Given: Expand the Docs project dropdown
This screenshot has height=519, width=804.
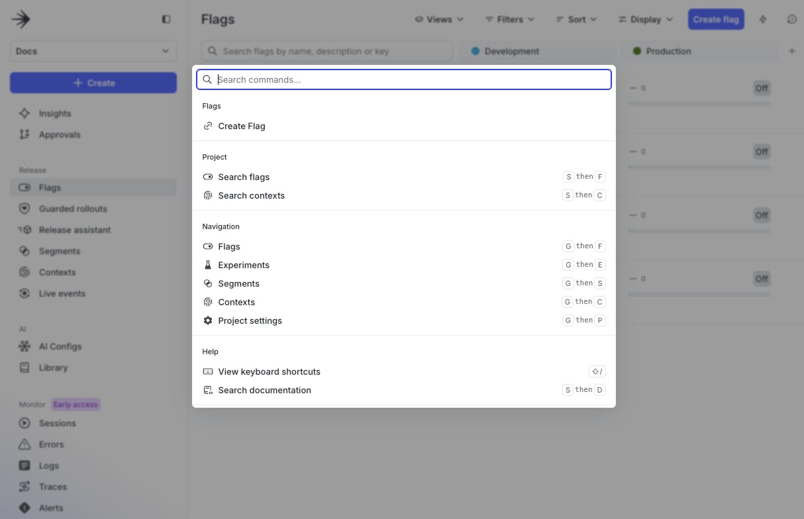Looking at the screenshot, I should [93, 51].
